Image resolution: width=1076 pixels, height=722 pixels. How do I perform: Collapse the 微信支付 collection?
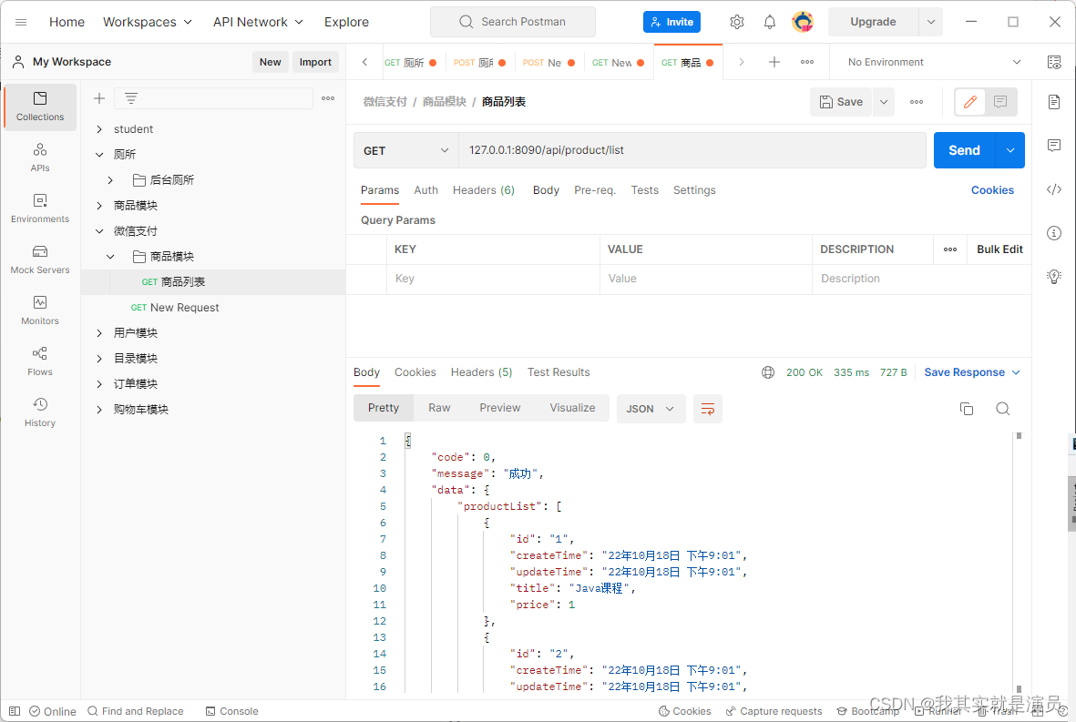(99, 231)
